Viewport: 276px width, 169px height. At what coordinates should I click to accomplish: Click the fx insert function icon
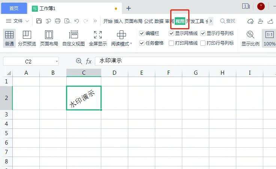coord(88,61)
